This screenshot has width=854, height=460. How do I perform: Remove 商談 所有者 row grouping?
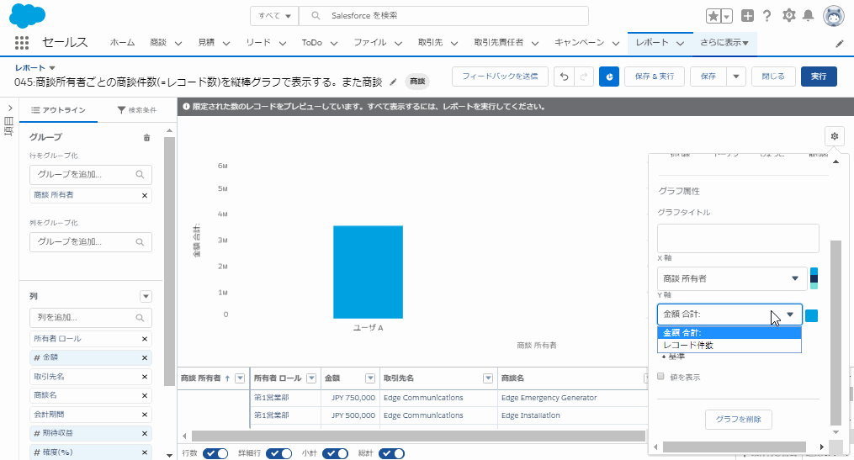point(145,195)
